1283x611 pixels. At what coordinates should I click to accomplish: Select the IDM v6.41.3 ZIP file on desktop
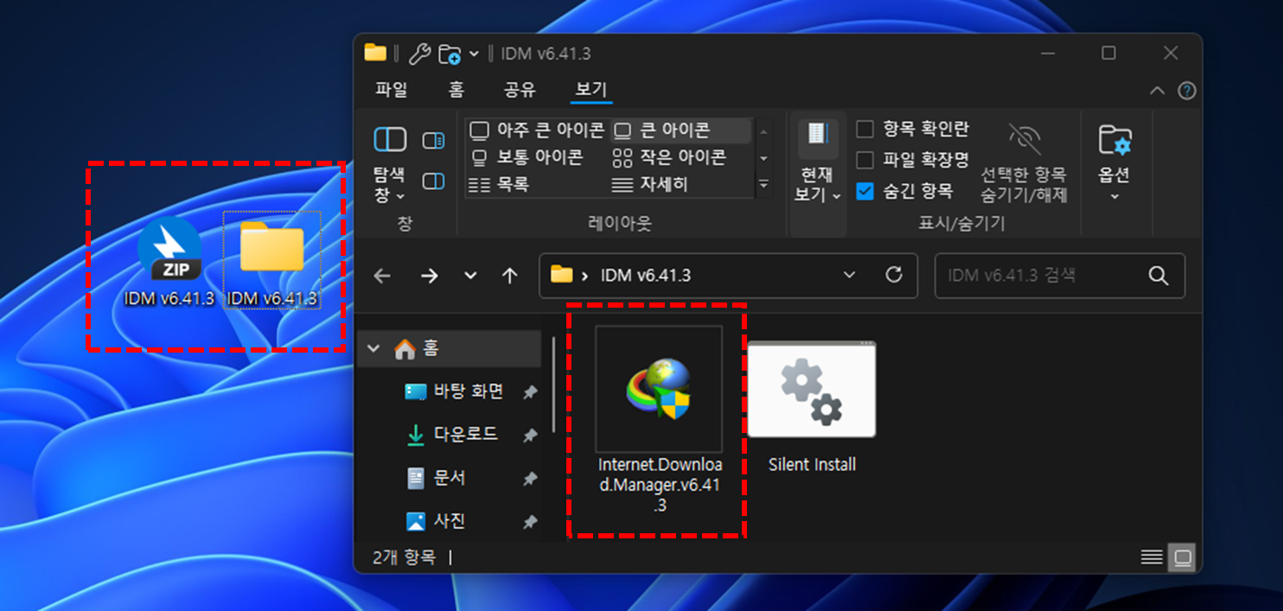169,262
